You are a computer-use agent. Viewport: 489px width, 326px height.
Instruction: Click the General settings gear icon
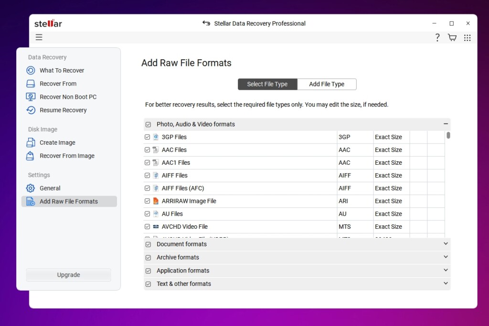[31, 188]
